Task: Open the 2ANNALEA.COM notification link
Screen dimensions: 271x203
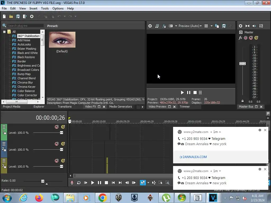Action: coord(193,157)
